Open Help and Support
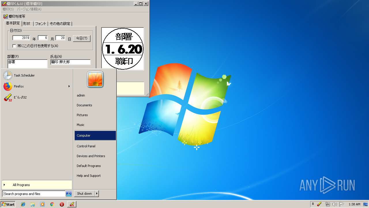The height and width of the screenshot is (208, 369). click(95, 176)
